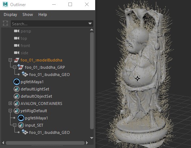Viewport: 191px width, 148px height.
Task: Click the Yeti icon of pgYetiMaya1 inside yetiRigDefault
Action: pyautogui.click(x=21, y=118)
